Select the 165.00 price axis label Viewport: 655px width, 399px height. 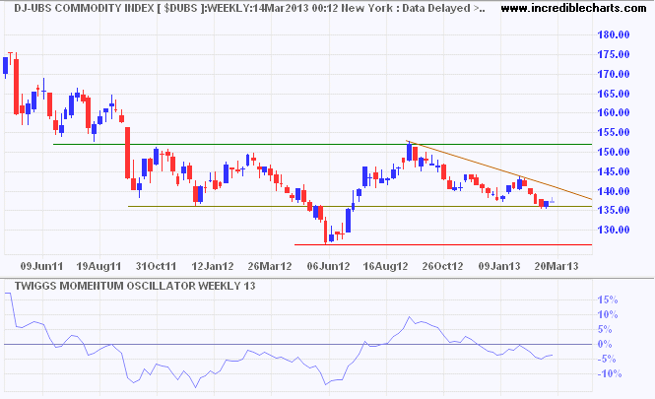pos(614,94)
